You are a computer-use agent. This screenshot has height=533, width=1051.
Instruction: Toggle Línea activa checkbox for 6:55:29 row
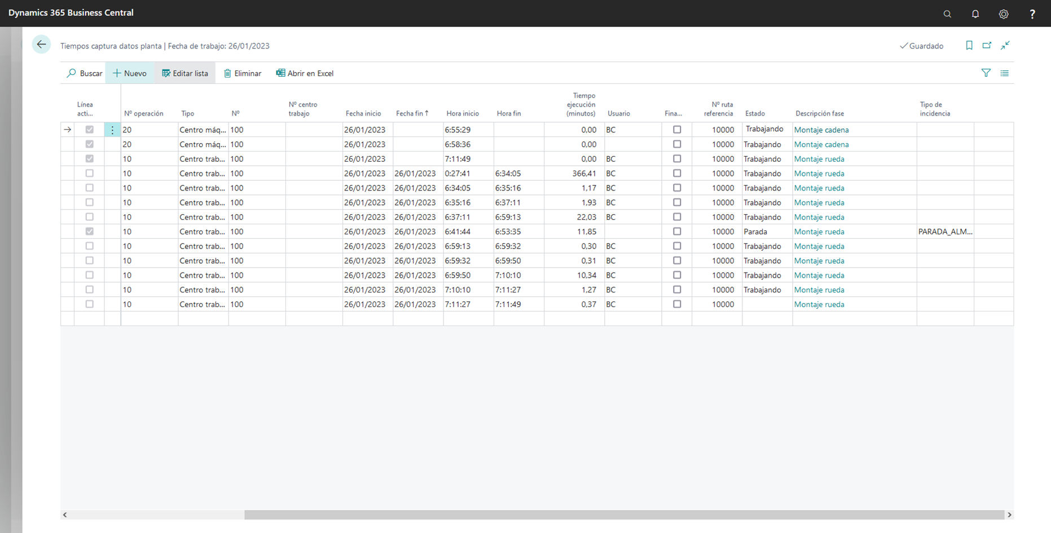coord(90,130)
